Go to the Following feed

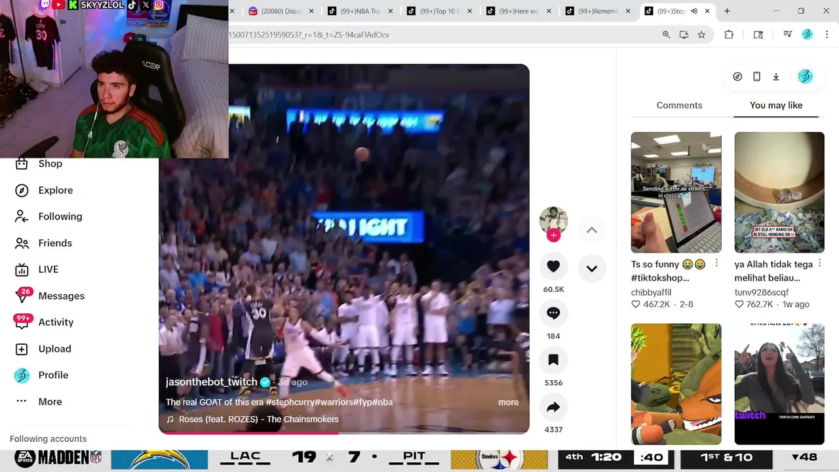click(60, 216)
